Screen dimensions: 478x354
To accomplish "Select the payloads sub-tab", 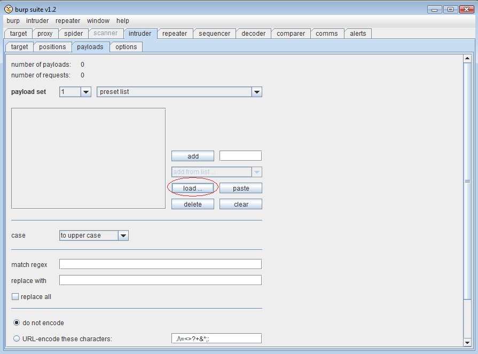I will tap(90, 47).
